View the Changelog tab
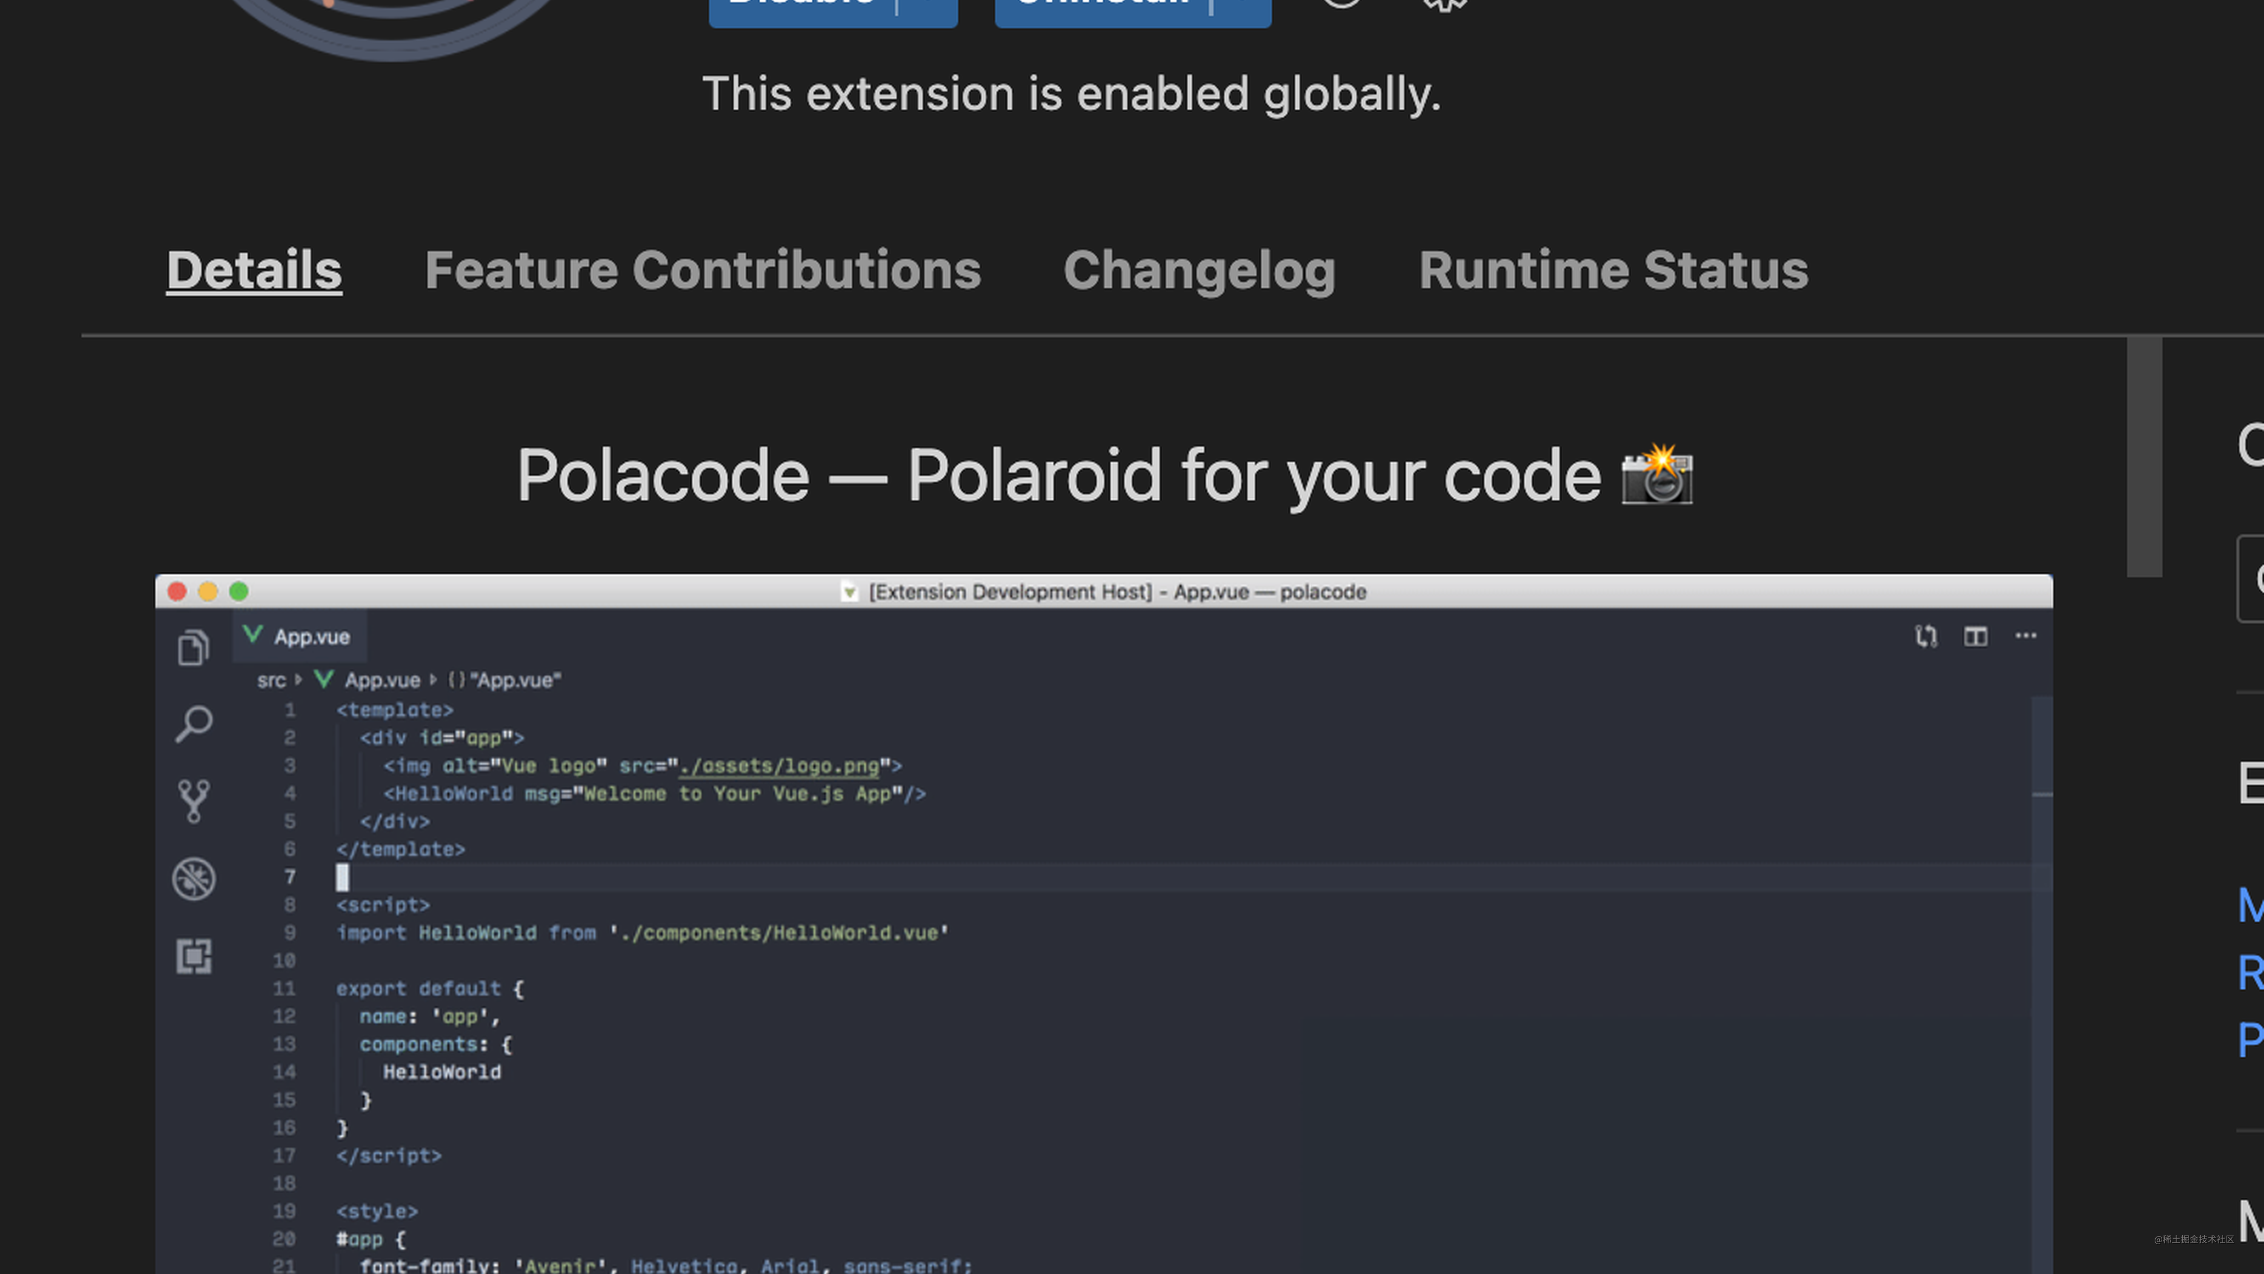Screen dimensions: 2264x1274 1200,270
